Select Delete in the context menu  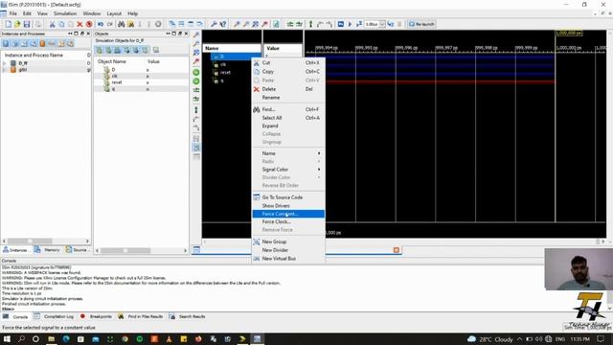coord(288,89)
